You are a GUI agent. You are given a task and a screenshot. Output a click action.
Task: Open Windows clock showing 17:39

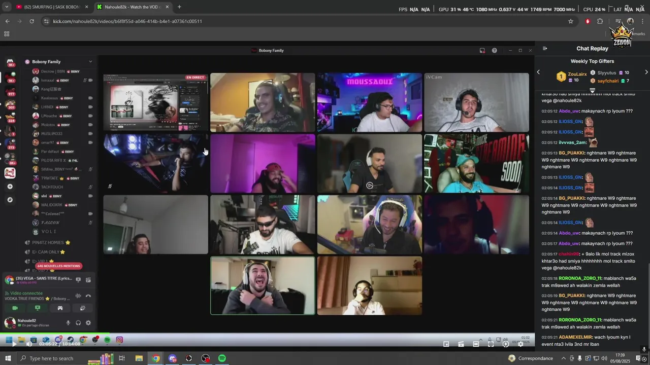pyautogui.click(x=620, y=358)
